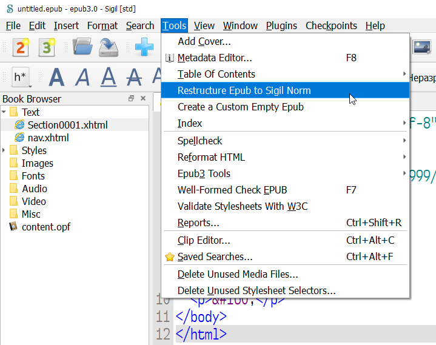Click the Open file folder icon
The height and width of the screenshot is (345, 436).
(x=82, y=47)
